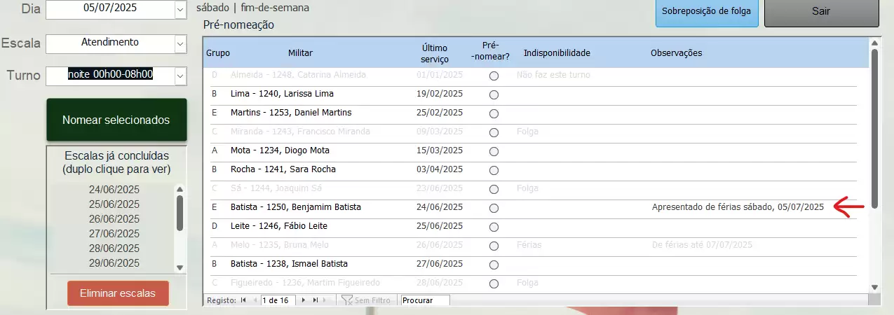Open the Escala dropdown arrow

[180, 43]
